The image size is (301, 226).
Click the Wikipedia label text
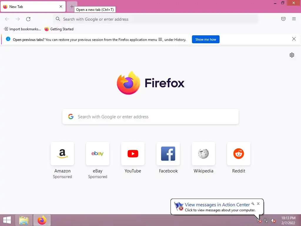click(203, 171)
